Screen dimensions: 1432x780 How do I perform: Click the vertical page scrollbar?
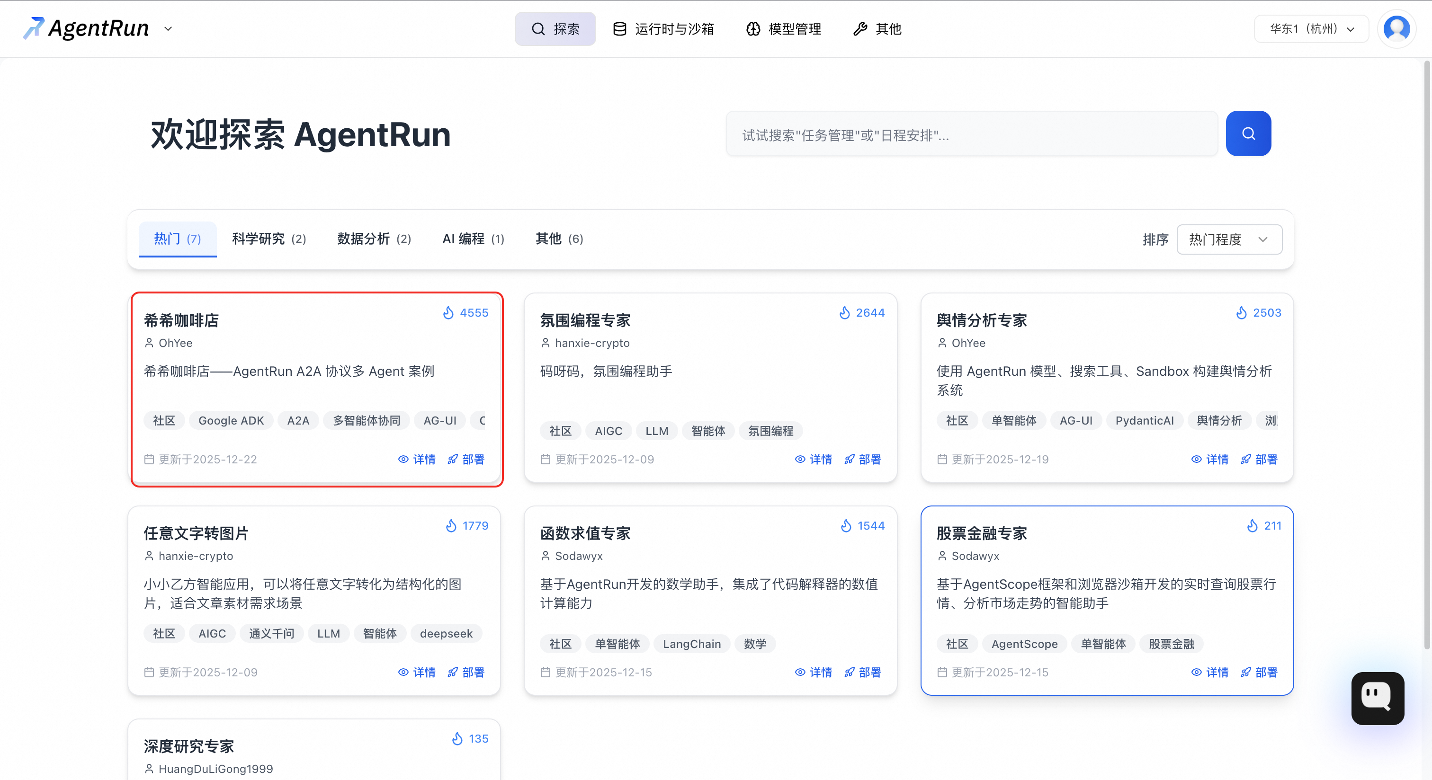[1426, 355]
